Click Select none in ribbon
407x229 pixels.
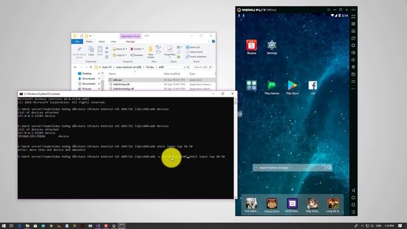click(x=194, y=52)
